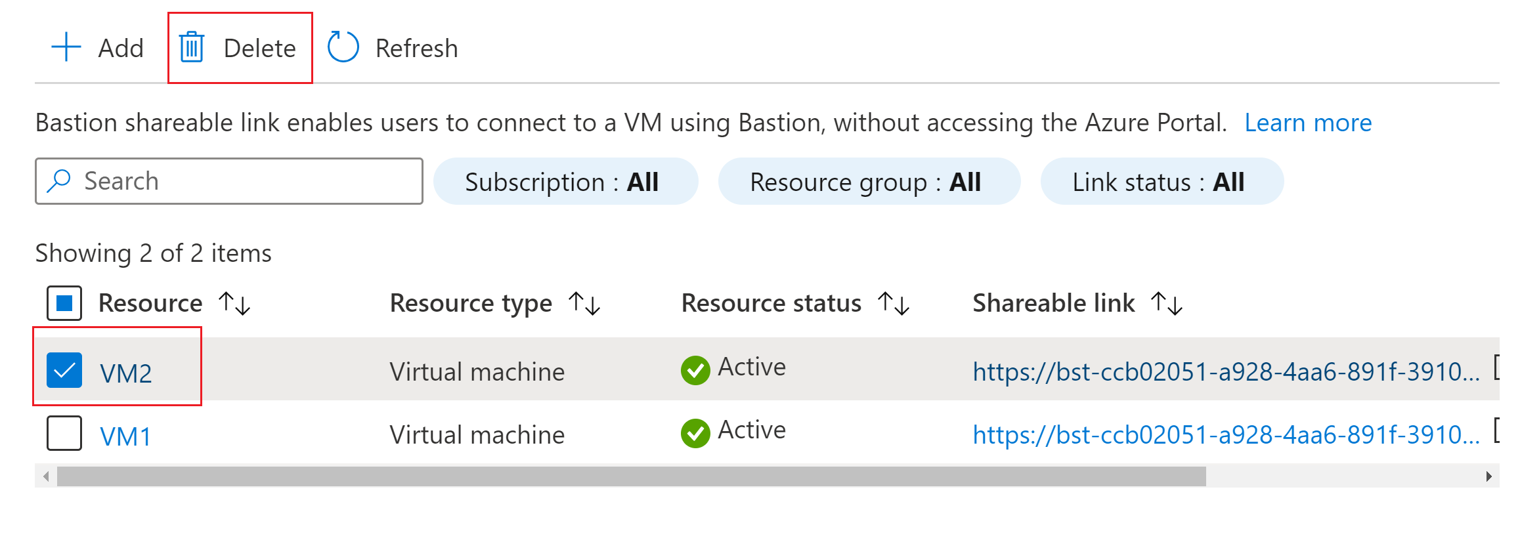Sort by Resource type arrows
1520x546 pixels.
(x=584, y=304)
